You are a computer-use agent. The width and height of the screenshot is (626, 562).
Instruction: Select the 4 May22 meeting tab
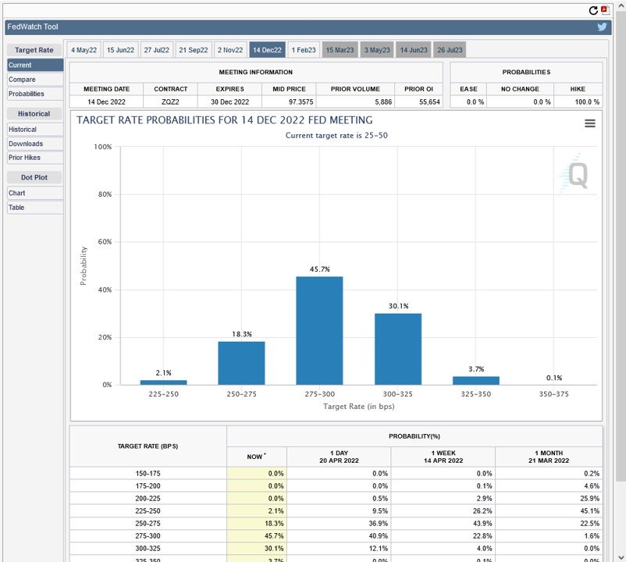84,50
